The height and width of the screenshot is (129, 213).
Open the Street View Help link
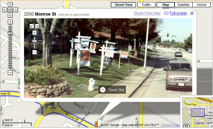click(147, 13)
